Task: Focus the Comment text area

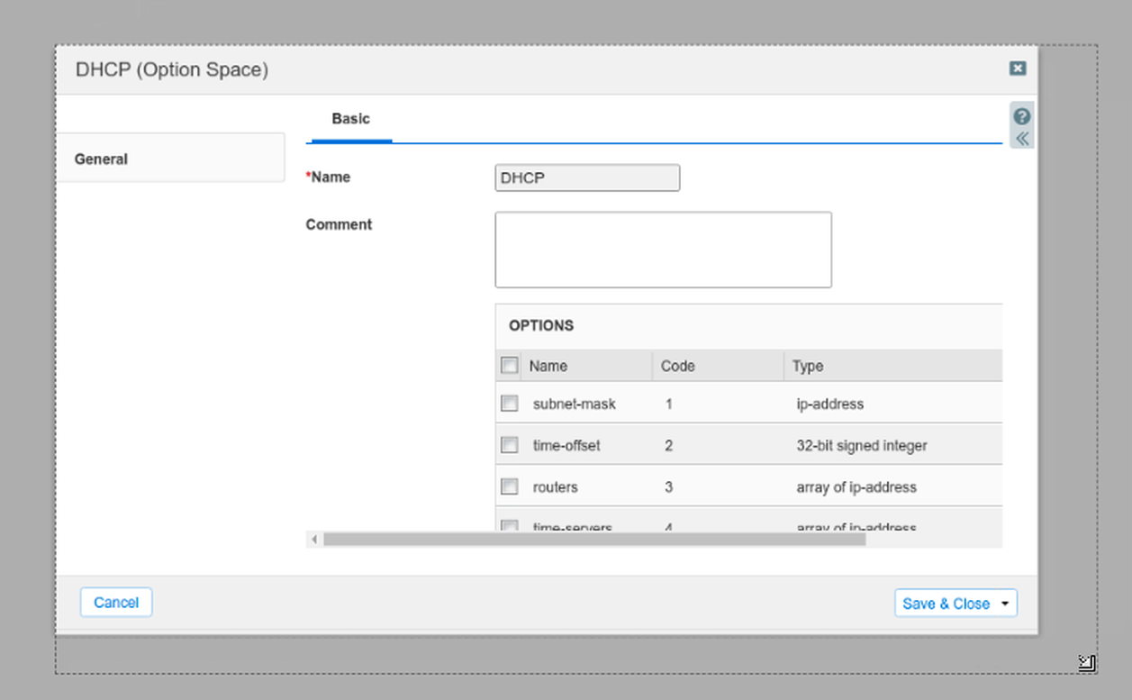Action: [663, 250]
